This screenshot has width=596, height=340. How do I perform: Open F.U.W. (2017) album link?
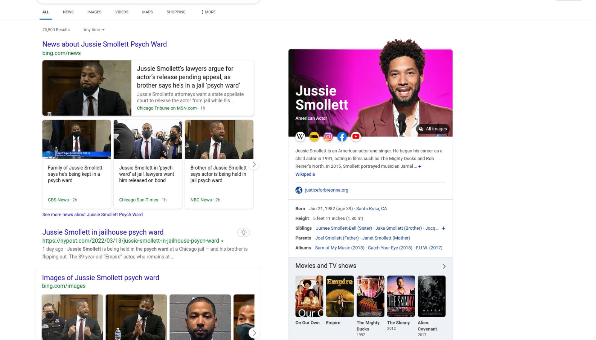click(429, 248)
